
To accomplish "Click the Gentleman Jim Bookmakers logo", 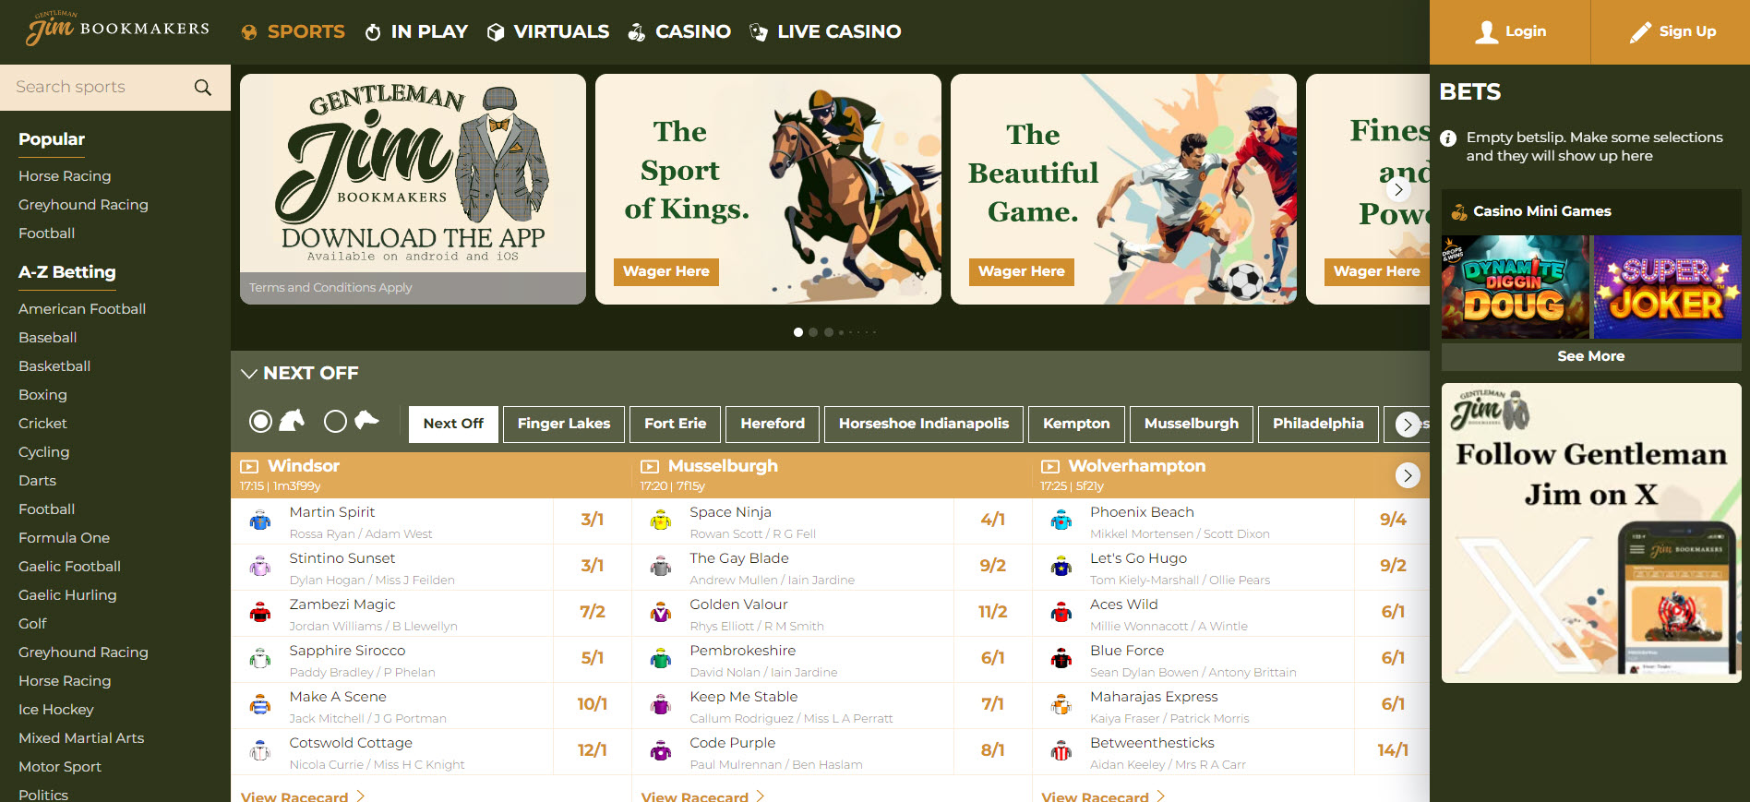I will (x=117, y=28).
